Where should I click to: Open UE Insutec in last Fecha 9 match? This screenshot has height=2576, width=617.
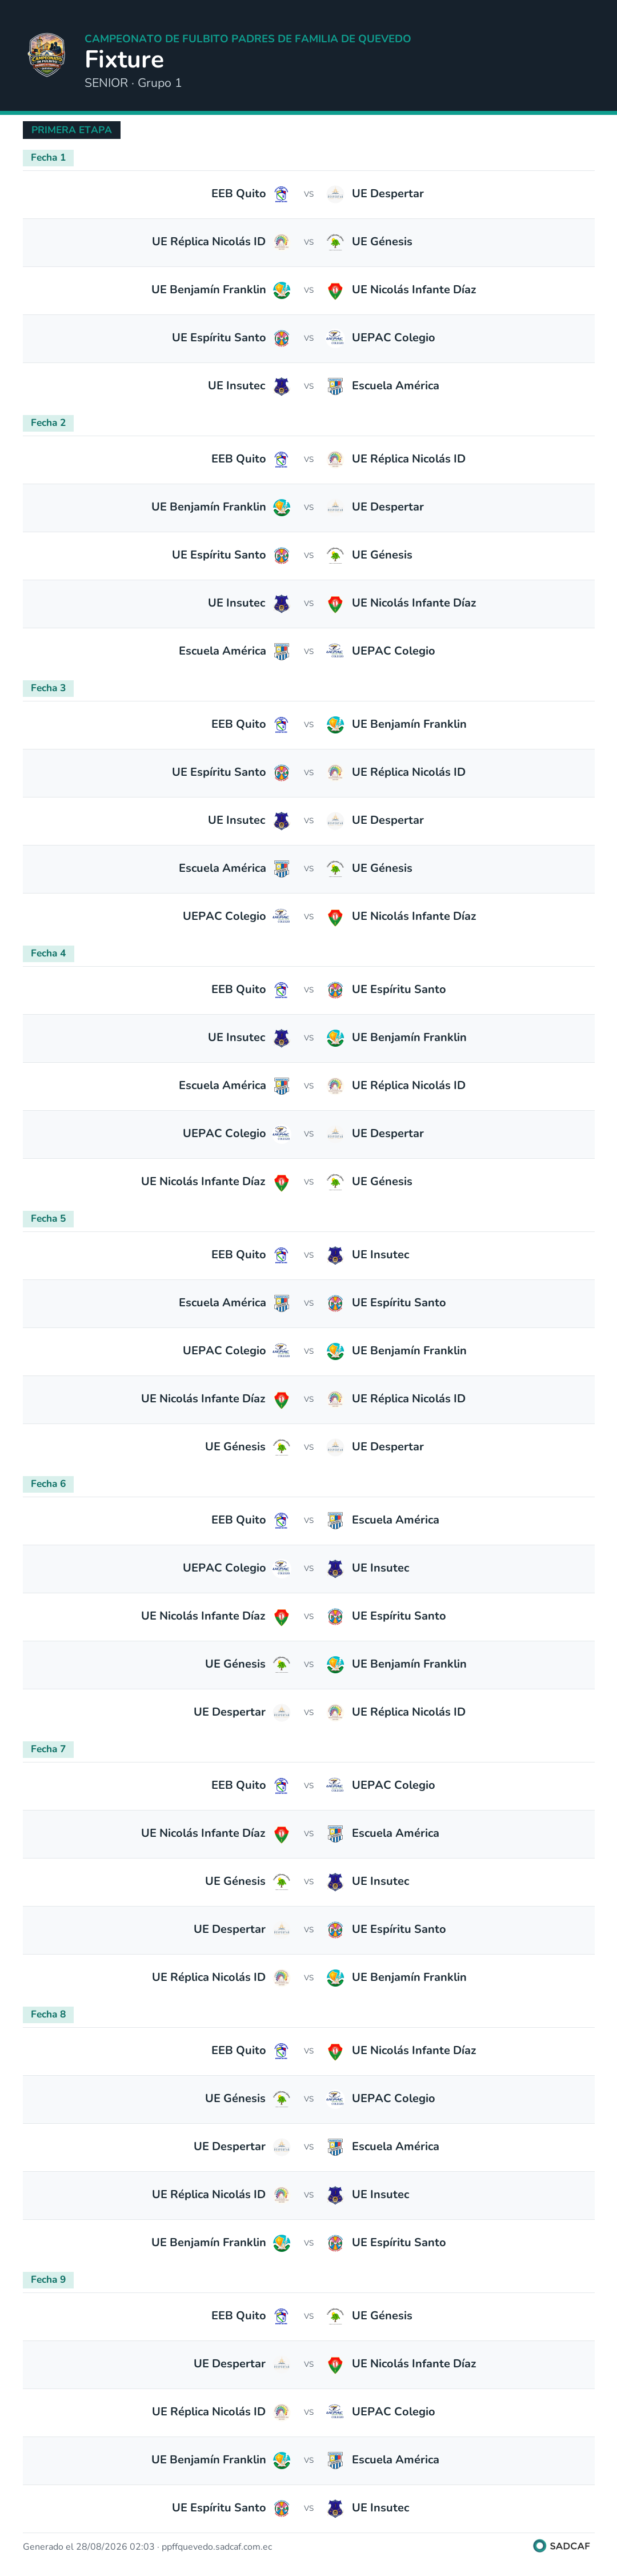point(380,2507)
